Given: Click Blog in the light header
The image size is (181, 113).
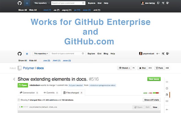Looking at the screenshot, I should (106, 54).
